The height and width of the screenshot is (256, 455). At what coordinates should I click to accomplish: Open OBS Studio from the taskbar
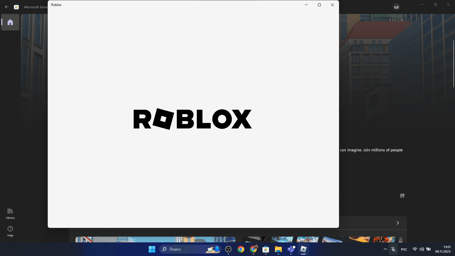click(x=228, y=249)
